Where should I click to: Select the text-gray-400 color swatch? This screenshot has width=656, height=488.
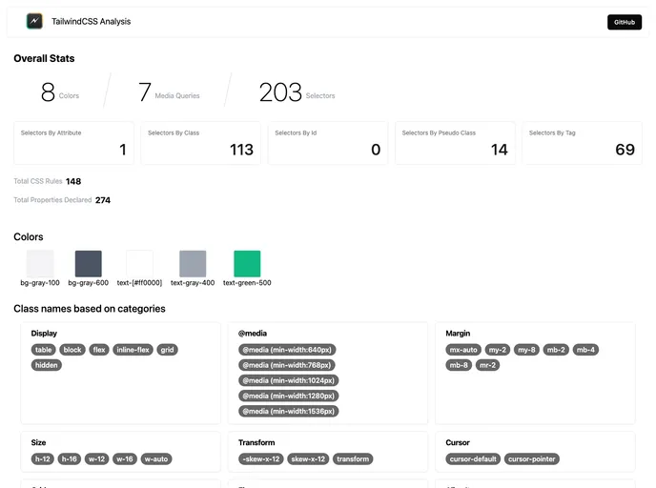point(193,263)
